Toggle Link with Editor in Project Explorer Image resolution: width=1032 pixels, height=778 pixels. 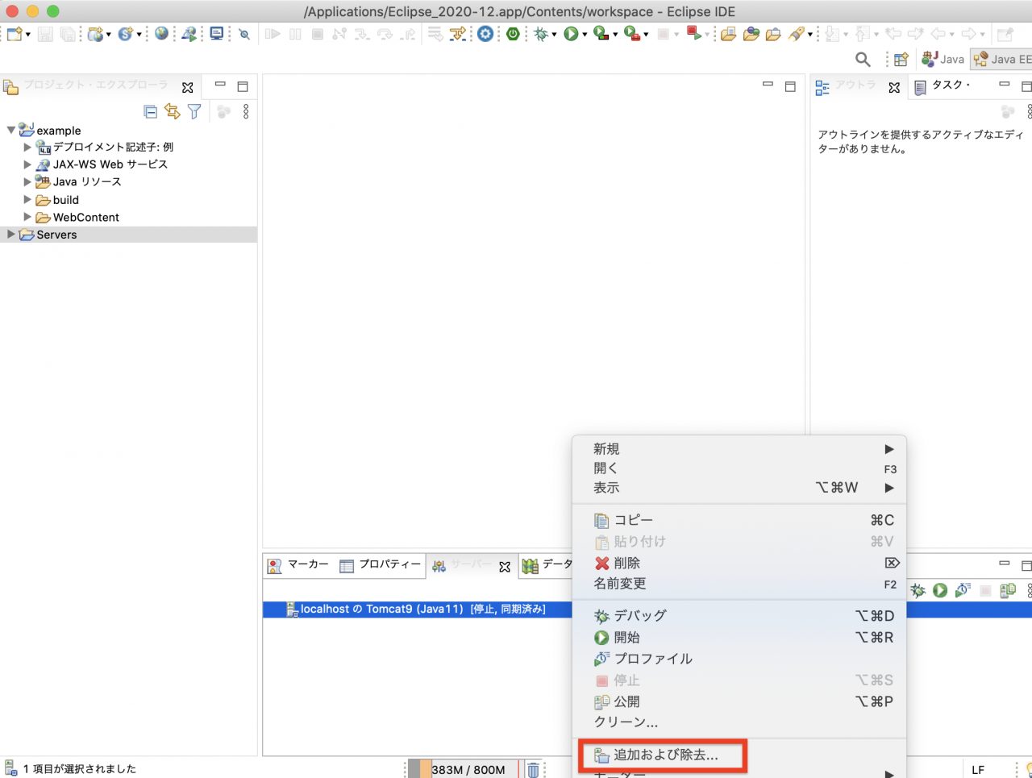click(172, 112)
